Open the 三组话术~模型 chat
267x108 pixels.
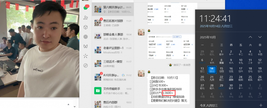click(x=113, y=63)
